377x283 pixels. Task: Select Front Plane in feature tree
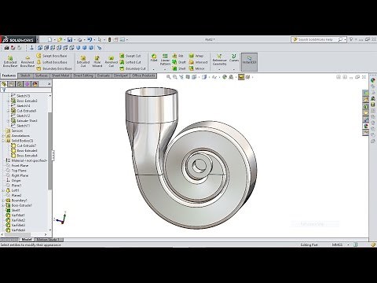(17, 166)
